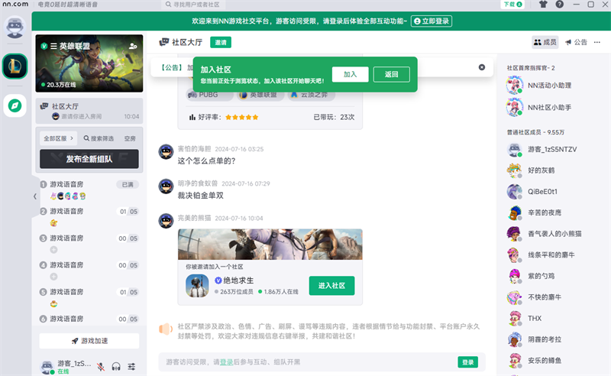Image resolution: width=611 pixels, height=376 pixels.
Task: Click the add member icon on community banner
Action: tap(133, 46)
